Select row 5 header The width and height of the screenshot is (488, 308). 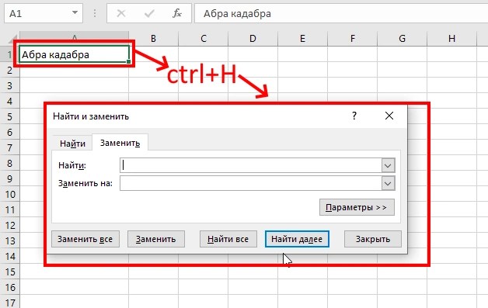click(9, 117)
